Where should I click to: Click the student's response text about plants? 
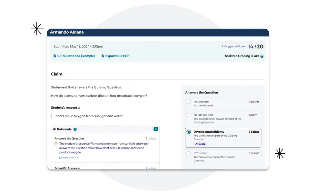tap(89, 116)
